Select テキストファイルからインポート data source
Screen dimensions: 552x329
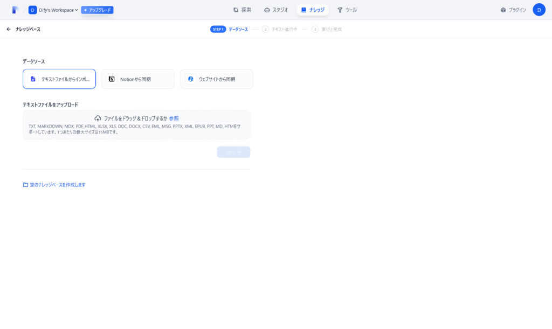click(59, 79)
